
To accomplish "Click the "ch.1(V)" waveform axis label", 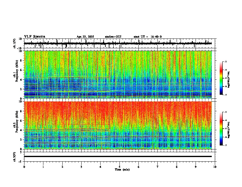I will click(x=14, y=43).
